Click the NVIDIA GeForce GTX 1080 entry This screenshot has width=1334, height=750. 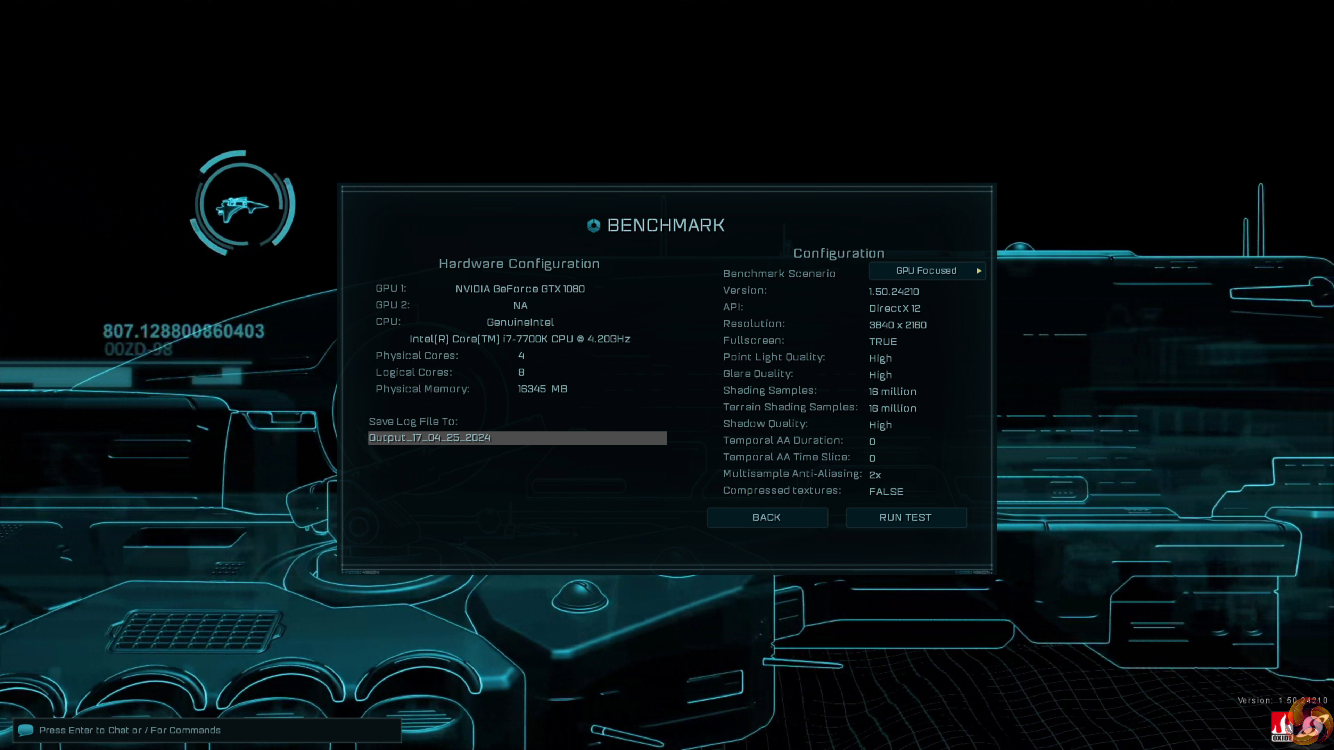520,289
